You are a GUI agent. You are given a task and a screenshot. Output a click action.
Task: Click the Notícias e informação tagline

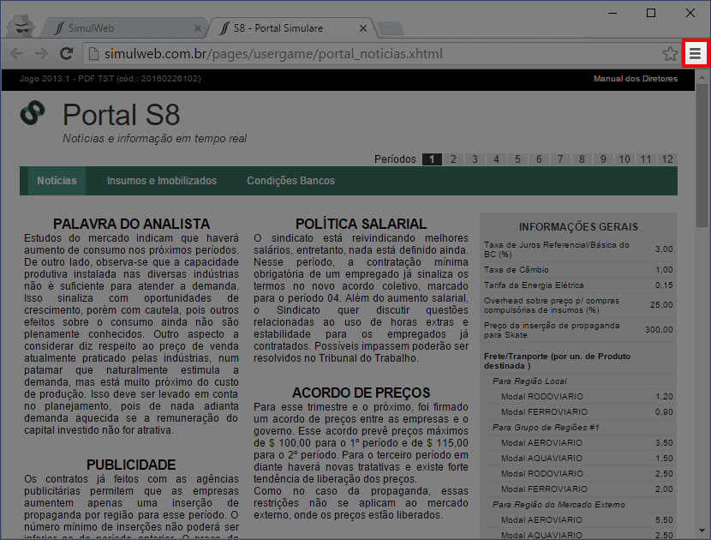tap(155, 138)
